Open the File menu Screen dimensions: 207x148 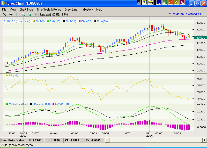click(x=4, y=10)
